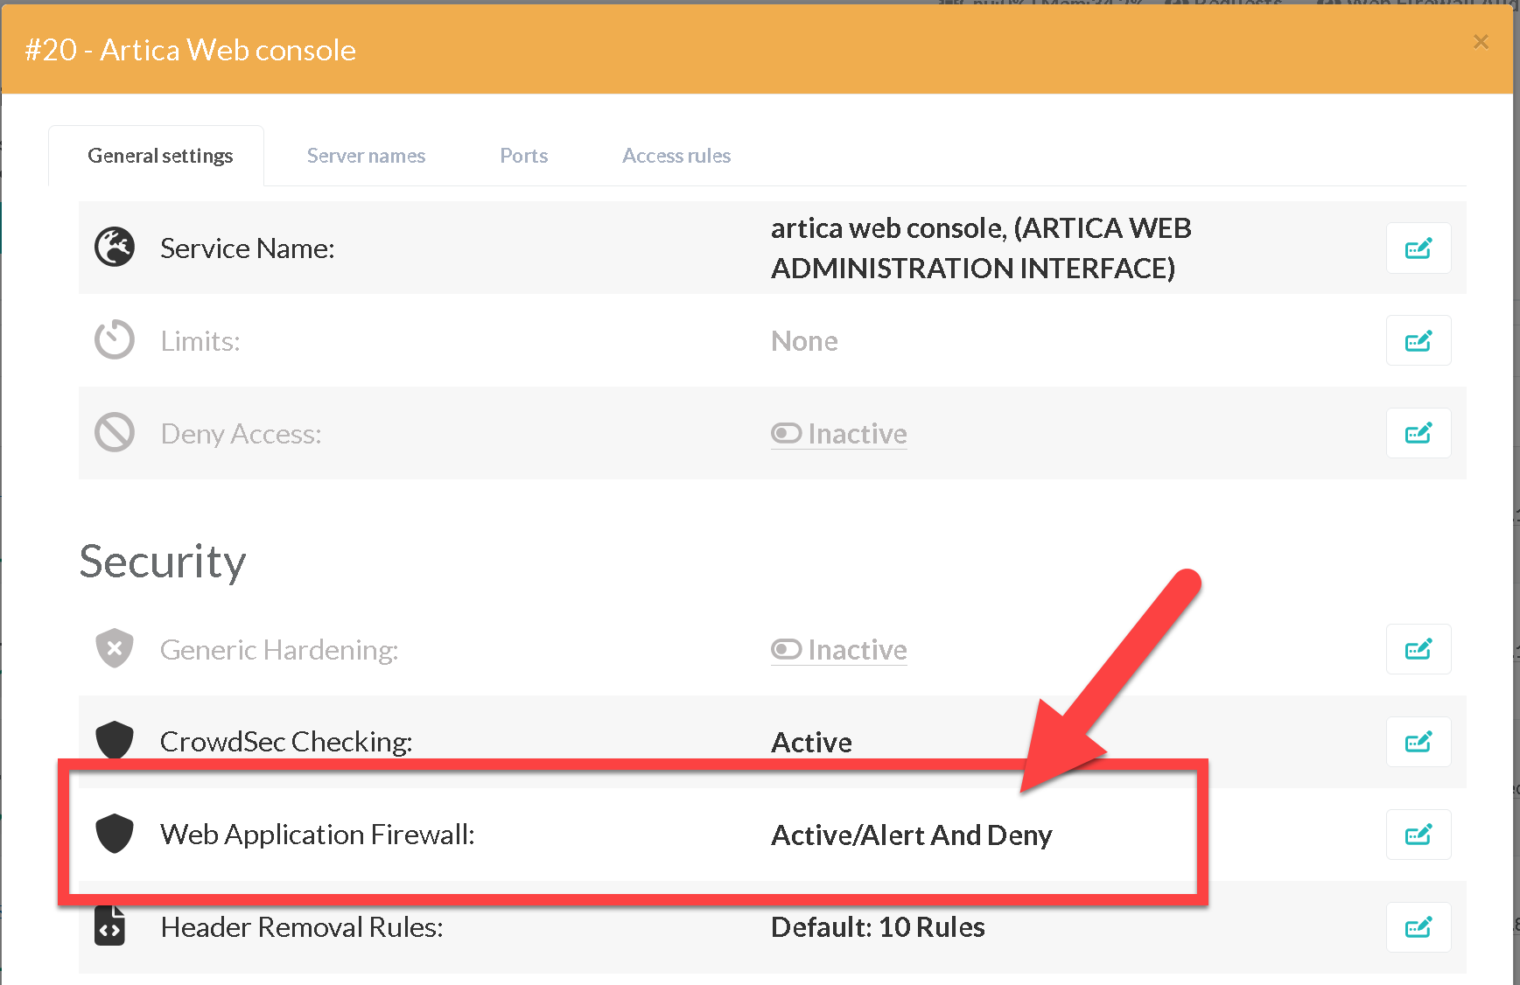Close the Artica Web console dialog
The width and height of the screenshot is (1520, 985).
pyautogui.click(x=1481, y=42)
